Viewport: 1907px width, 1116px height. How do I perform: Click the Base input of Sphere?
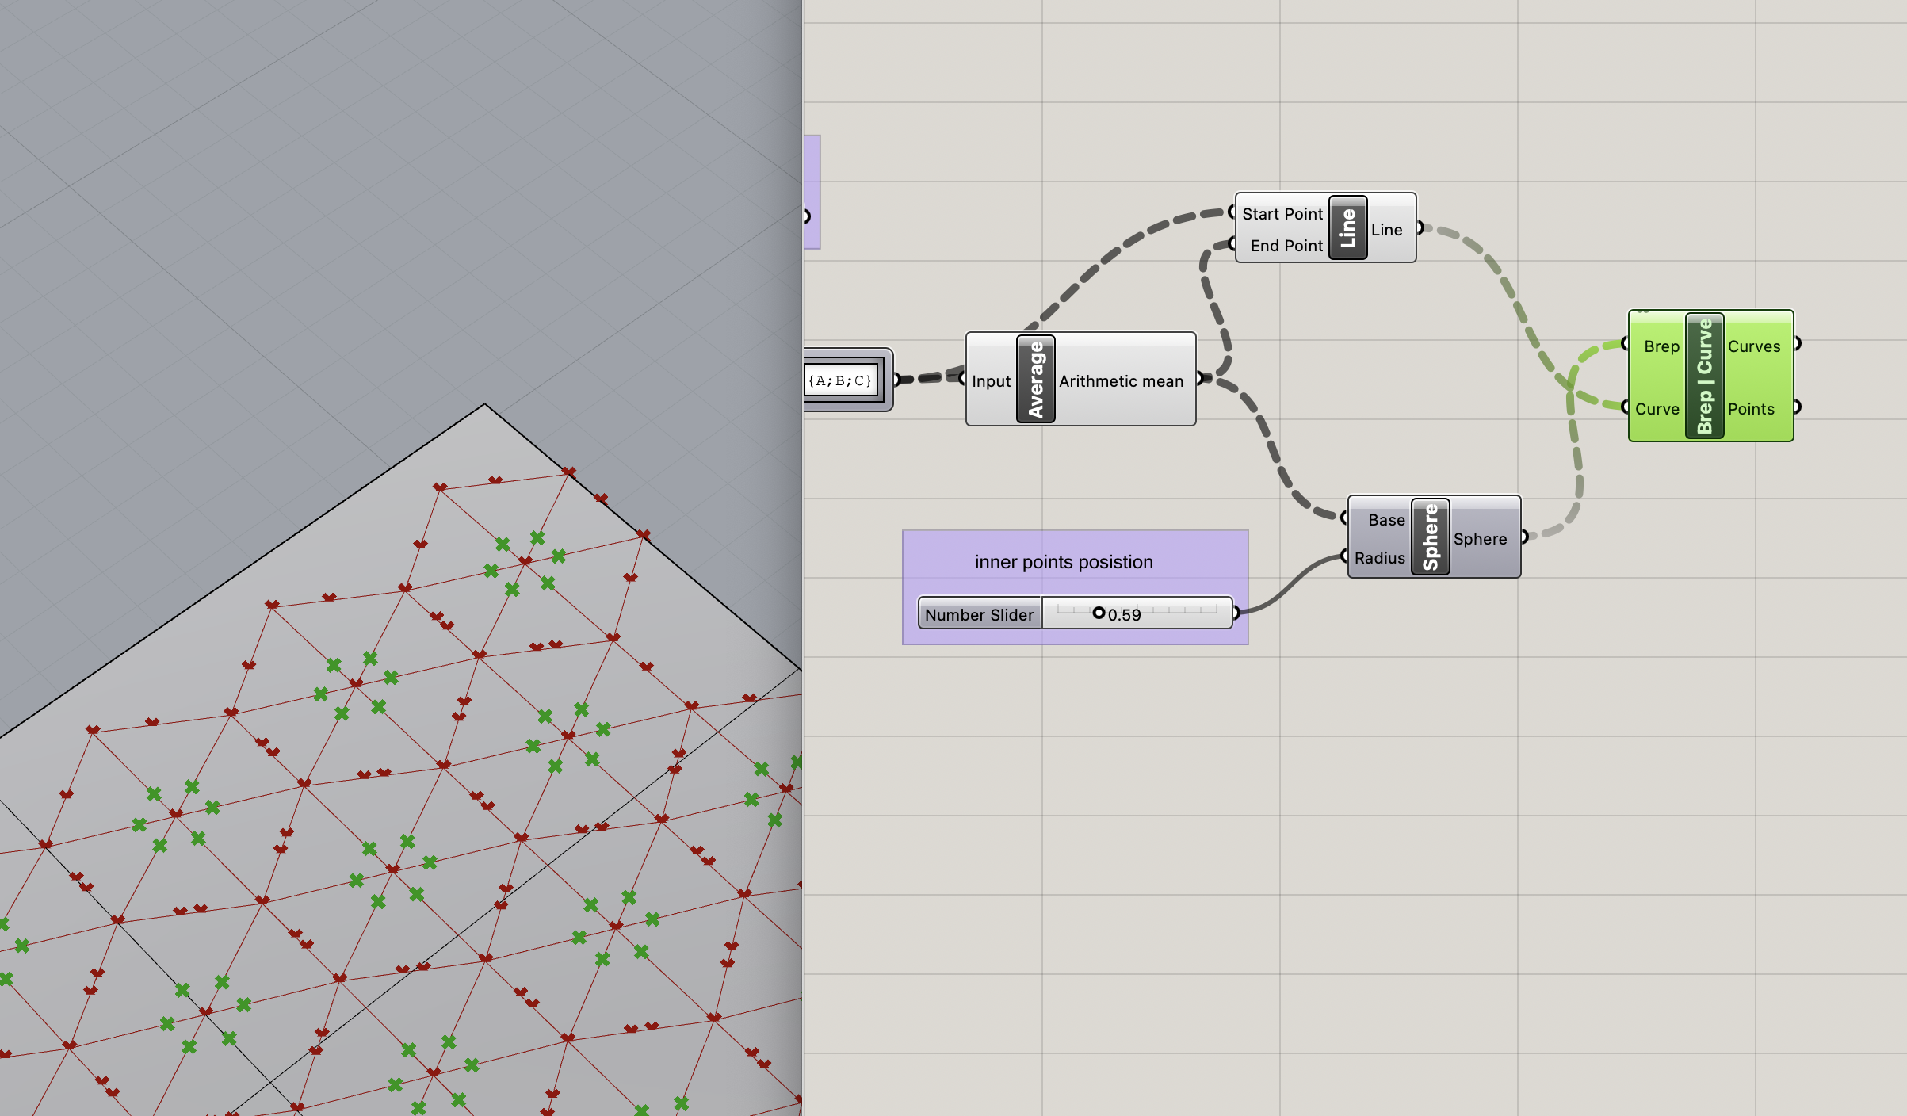coord(1385,520)
